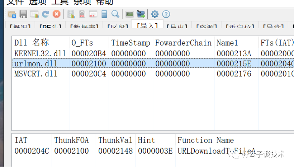This screenshot has height=167, width=294.
Task: Click urlmon.dll O_FTs value 00002100
Action: 89,63
